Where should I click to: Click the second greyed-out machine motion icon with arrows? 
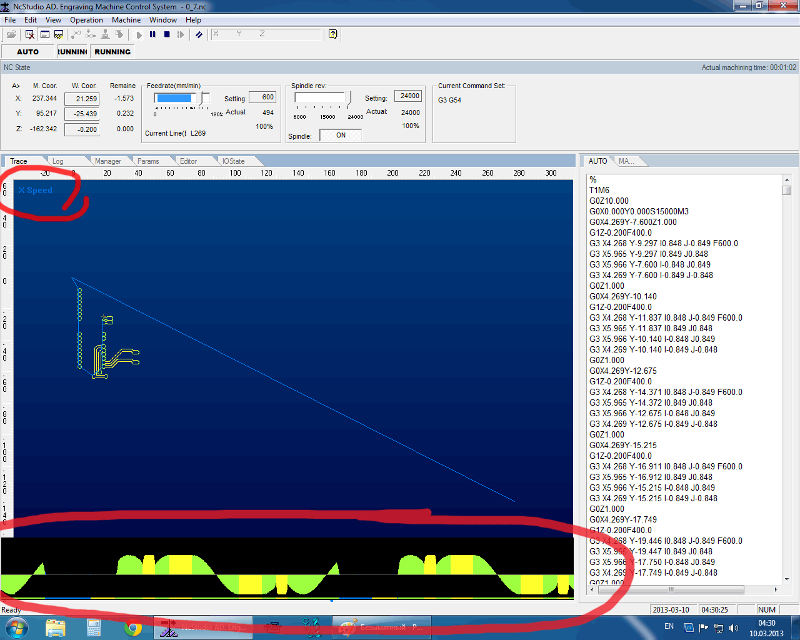pos(91,34)
